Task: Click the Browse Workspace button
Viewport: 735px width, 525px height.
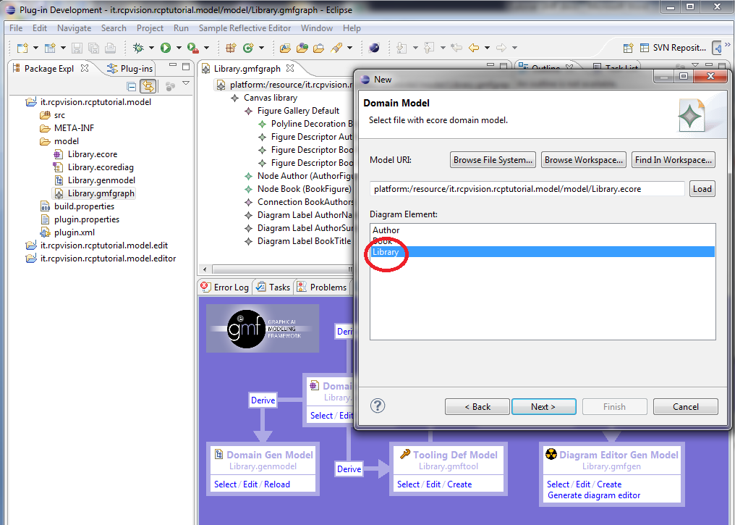Action: pyautogui.click(x=584, y=160)
